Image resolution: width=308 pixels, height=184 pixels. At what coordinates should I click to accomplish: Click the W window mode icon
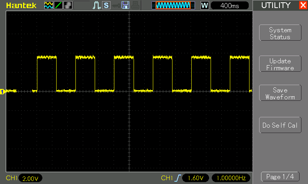(x=204, y=5)
